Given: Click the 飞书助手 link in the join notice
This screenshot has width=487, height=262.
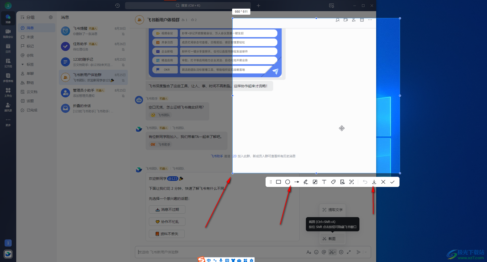Looking at the screenshot, I should [x=217, y=156].
